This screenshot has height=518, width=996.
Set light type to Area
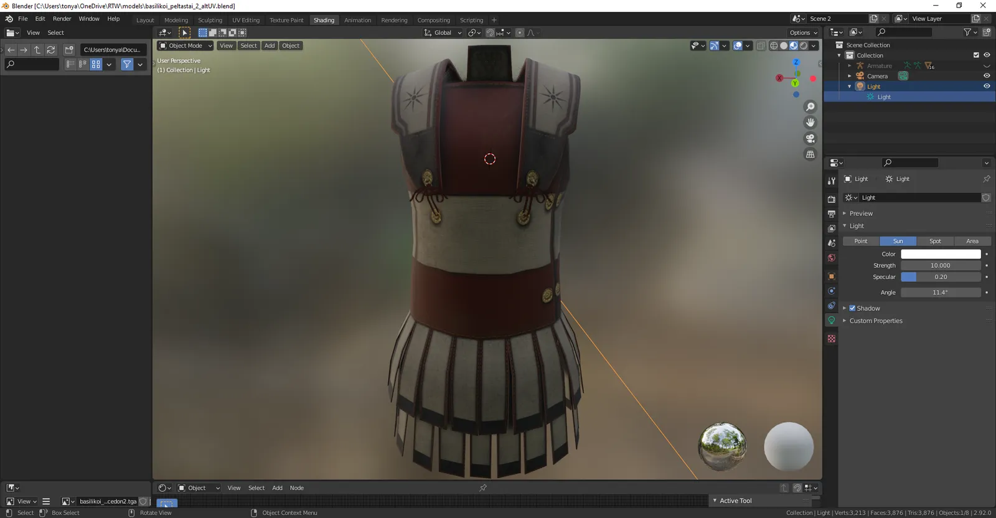(972, 241)
